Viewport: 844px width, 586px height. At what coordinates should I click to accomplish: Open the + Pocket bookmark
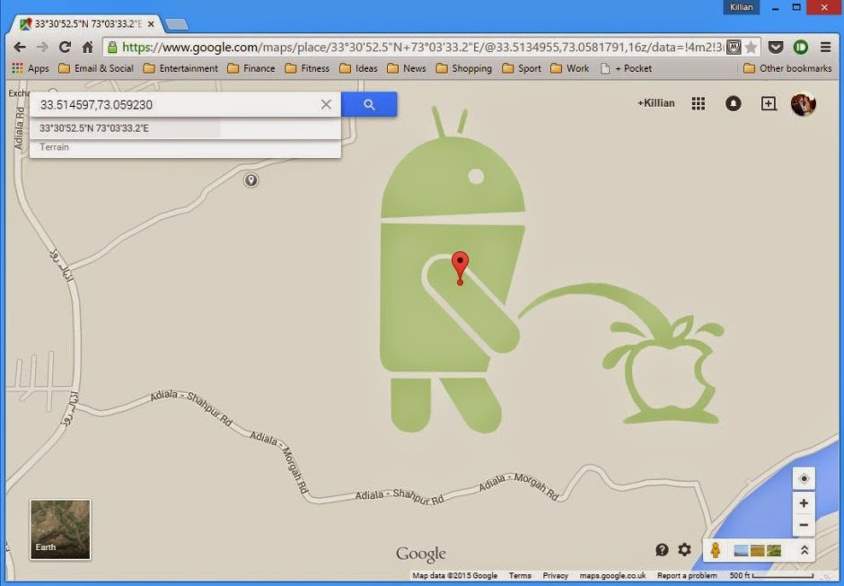point(626,68)
